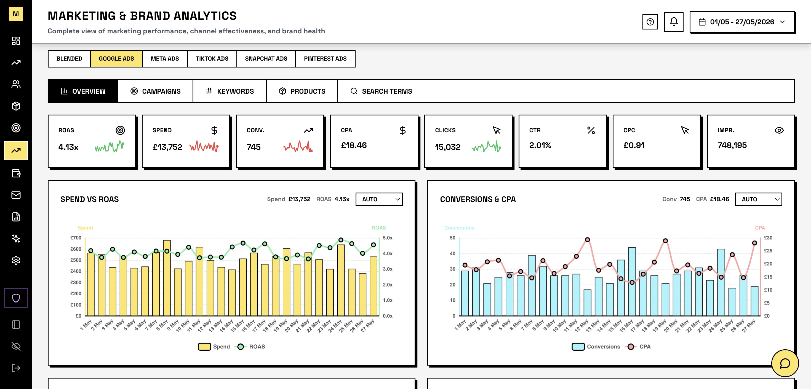Click the target icon on ROAS card
The height and width of the screenshot is (389, 811).
(x=120, y=130)
